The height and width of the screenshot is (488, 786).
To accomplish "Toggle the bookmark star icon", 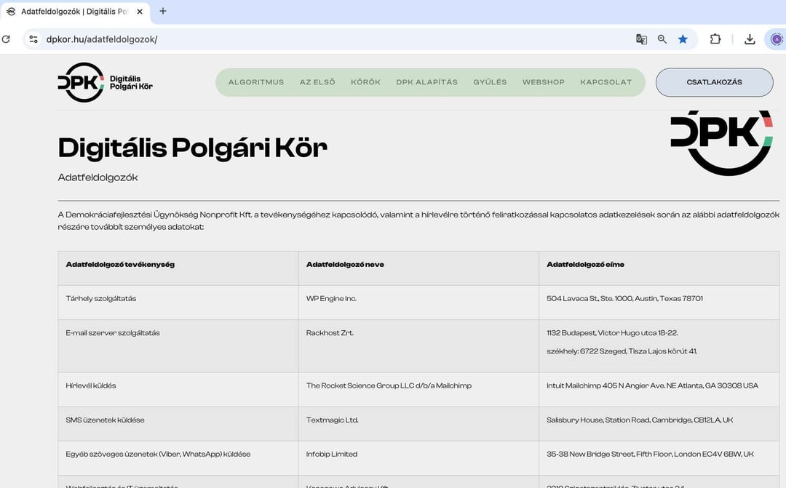I will click(683, 39).
